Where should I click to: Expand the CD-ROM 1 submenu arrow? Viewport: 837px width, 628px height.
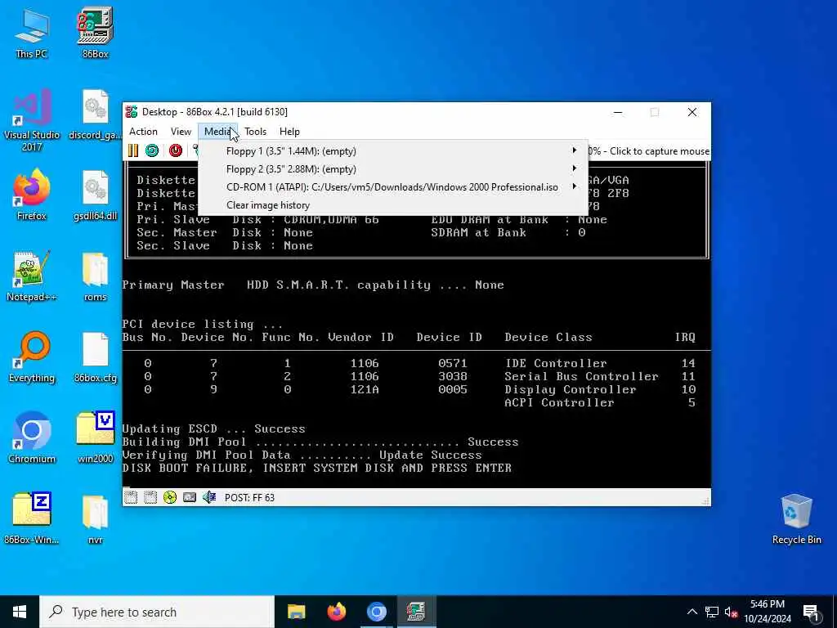(575, 186)
